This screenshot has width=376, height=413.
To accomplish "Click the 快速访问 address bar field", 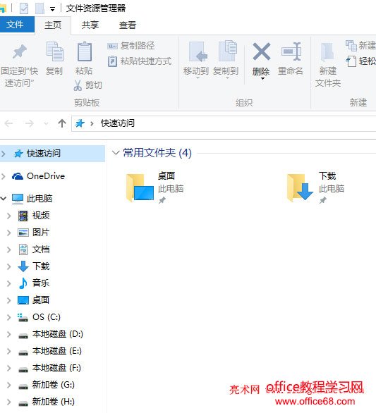I will (x=224, y=123).
